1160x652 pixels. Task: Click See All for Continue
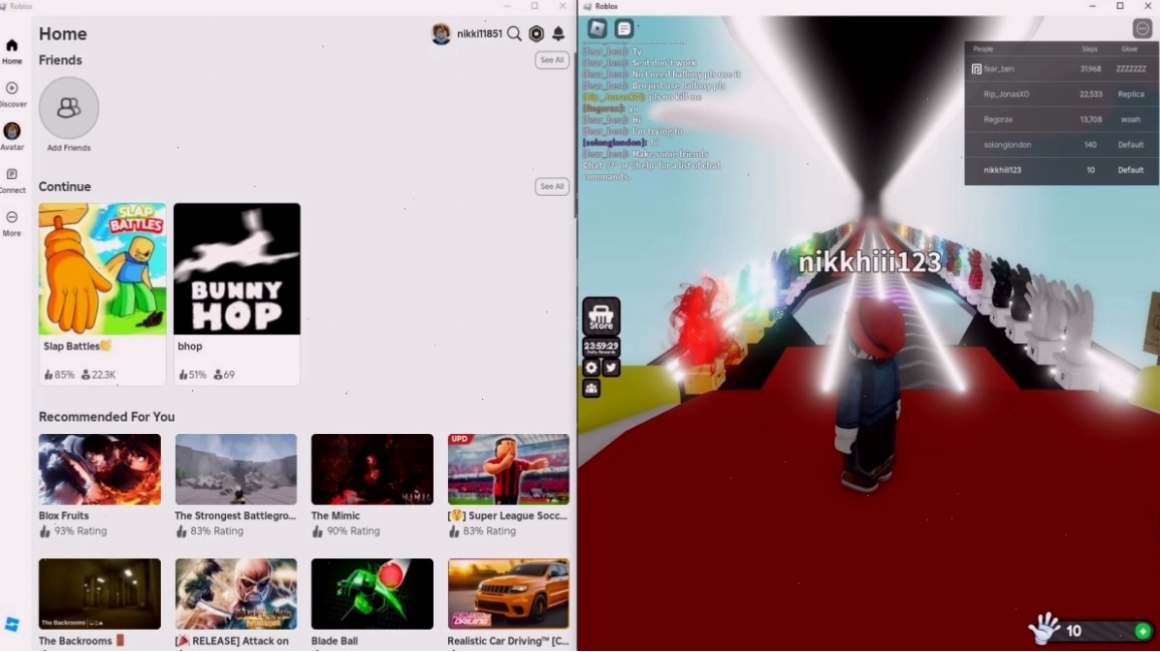552,186
